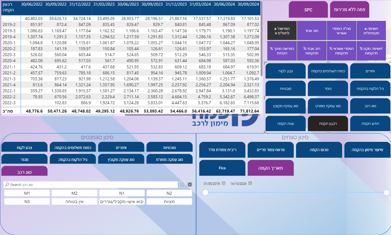The height and width of the screenshot is (235, 391).
Task: Click the 14/10/2024 end date field
Action: pos(238,184)
